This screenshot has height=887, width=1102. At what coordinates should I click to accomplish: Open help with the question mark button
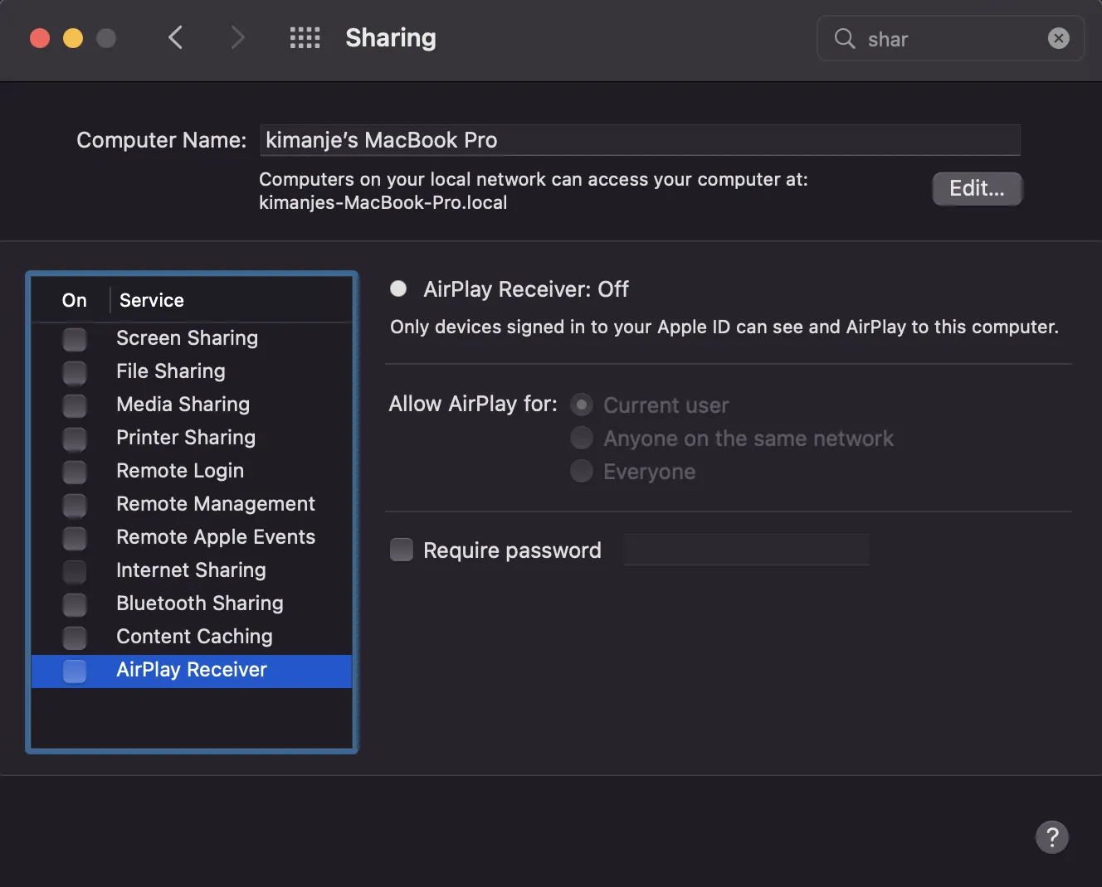1052,836
